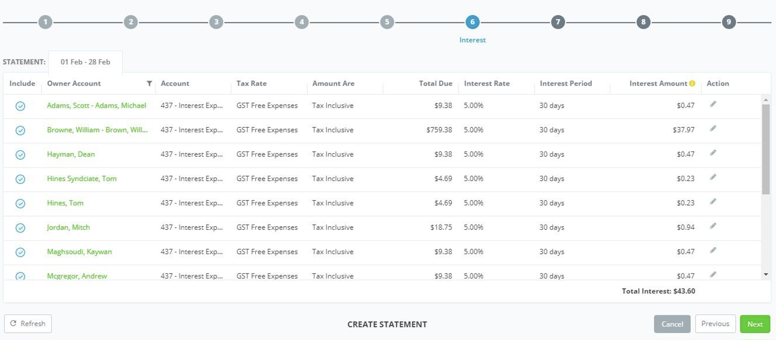776x340 pixels.
Task: Open Jordan, Mitch owner link
Action: click(x=68, y=227)
